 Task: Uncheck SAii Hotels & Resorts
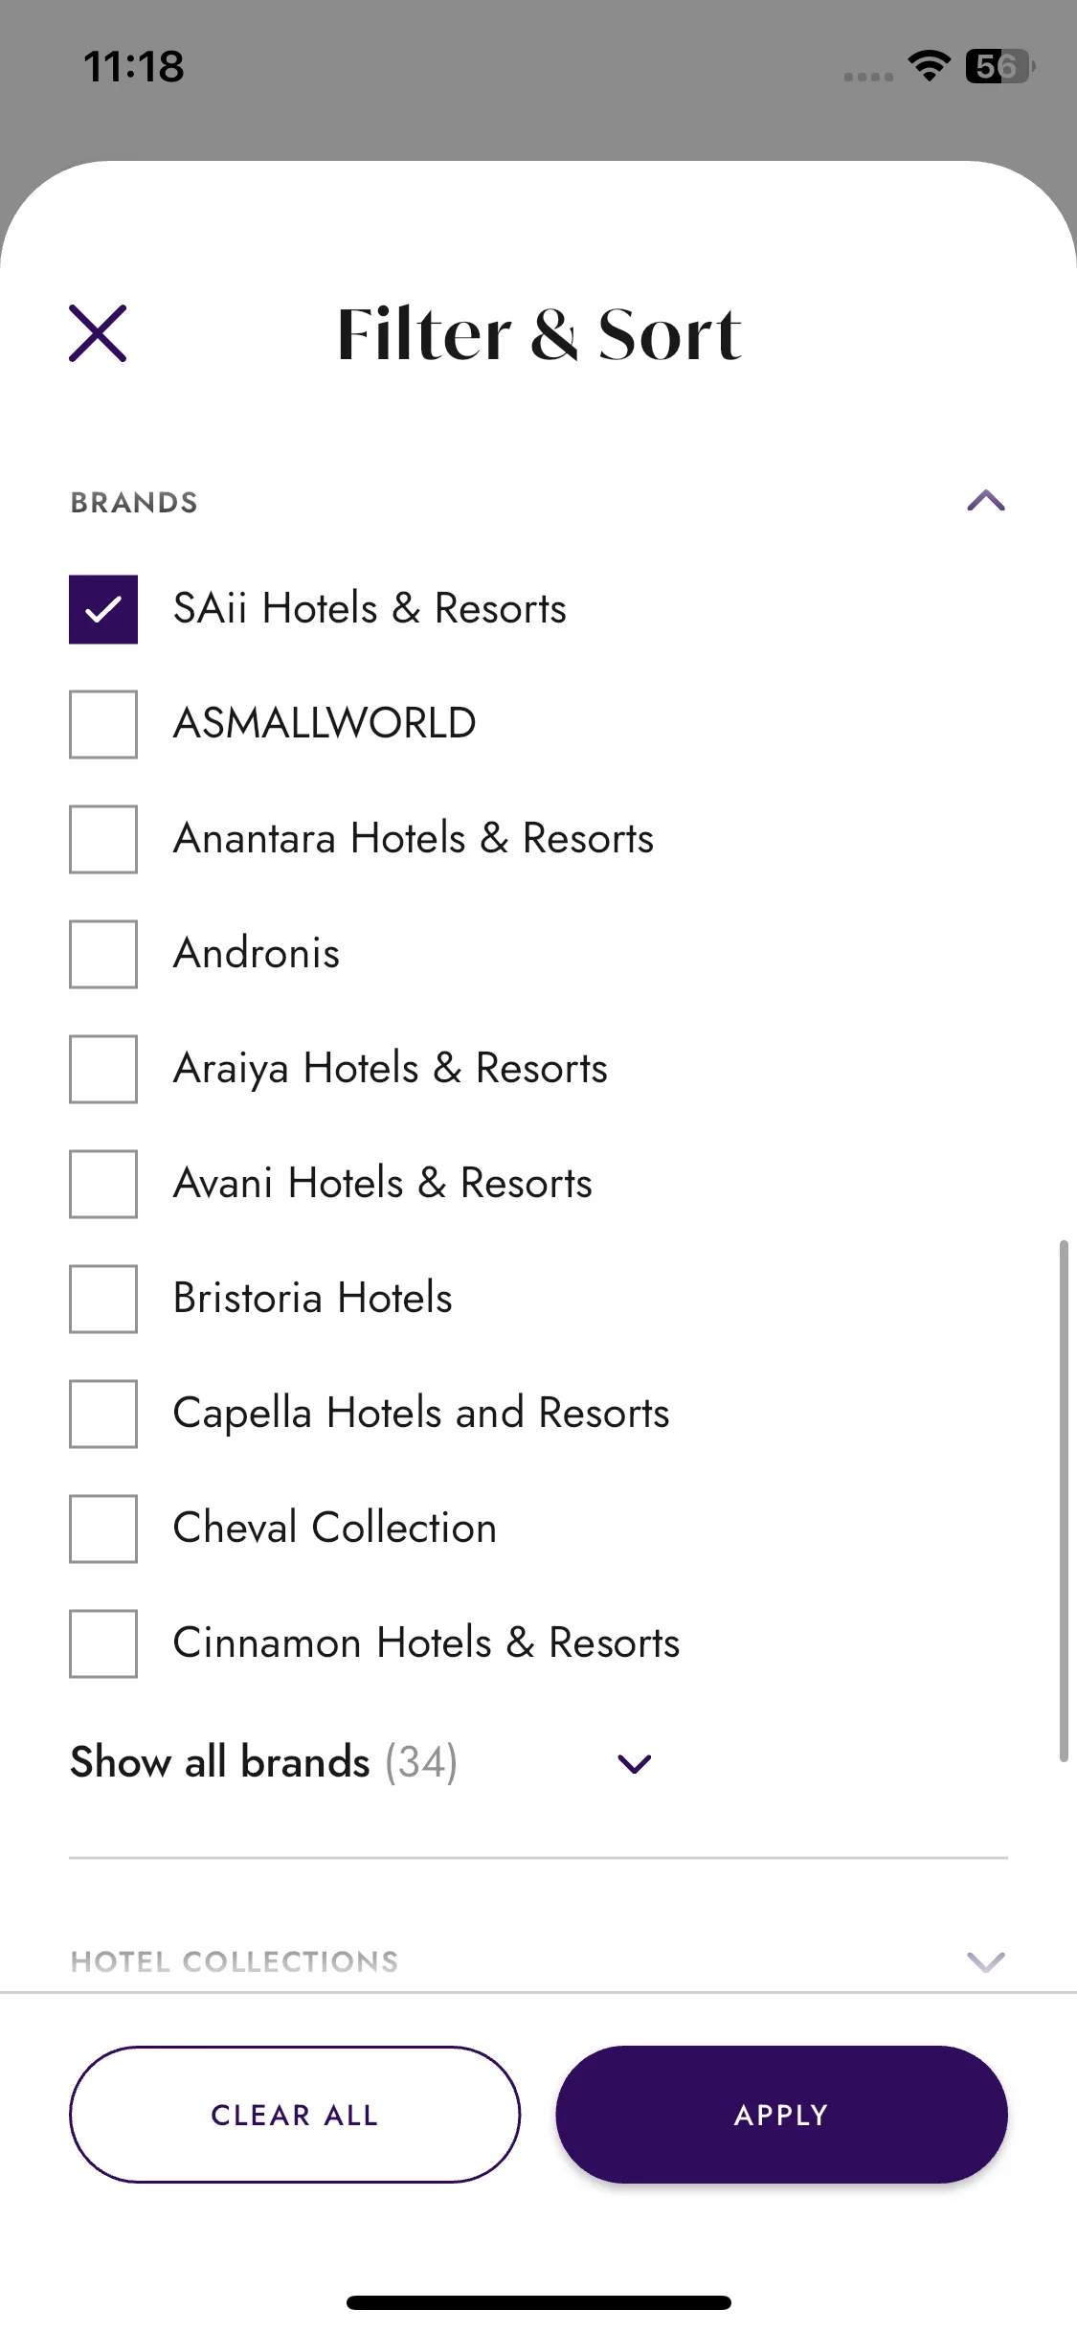103,609
